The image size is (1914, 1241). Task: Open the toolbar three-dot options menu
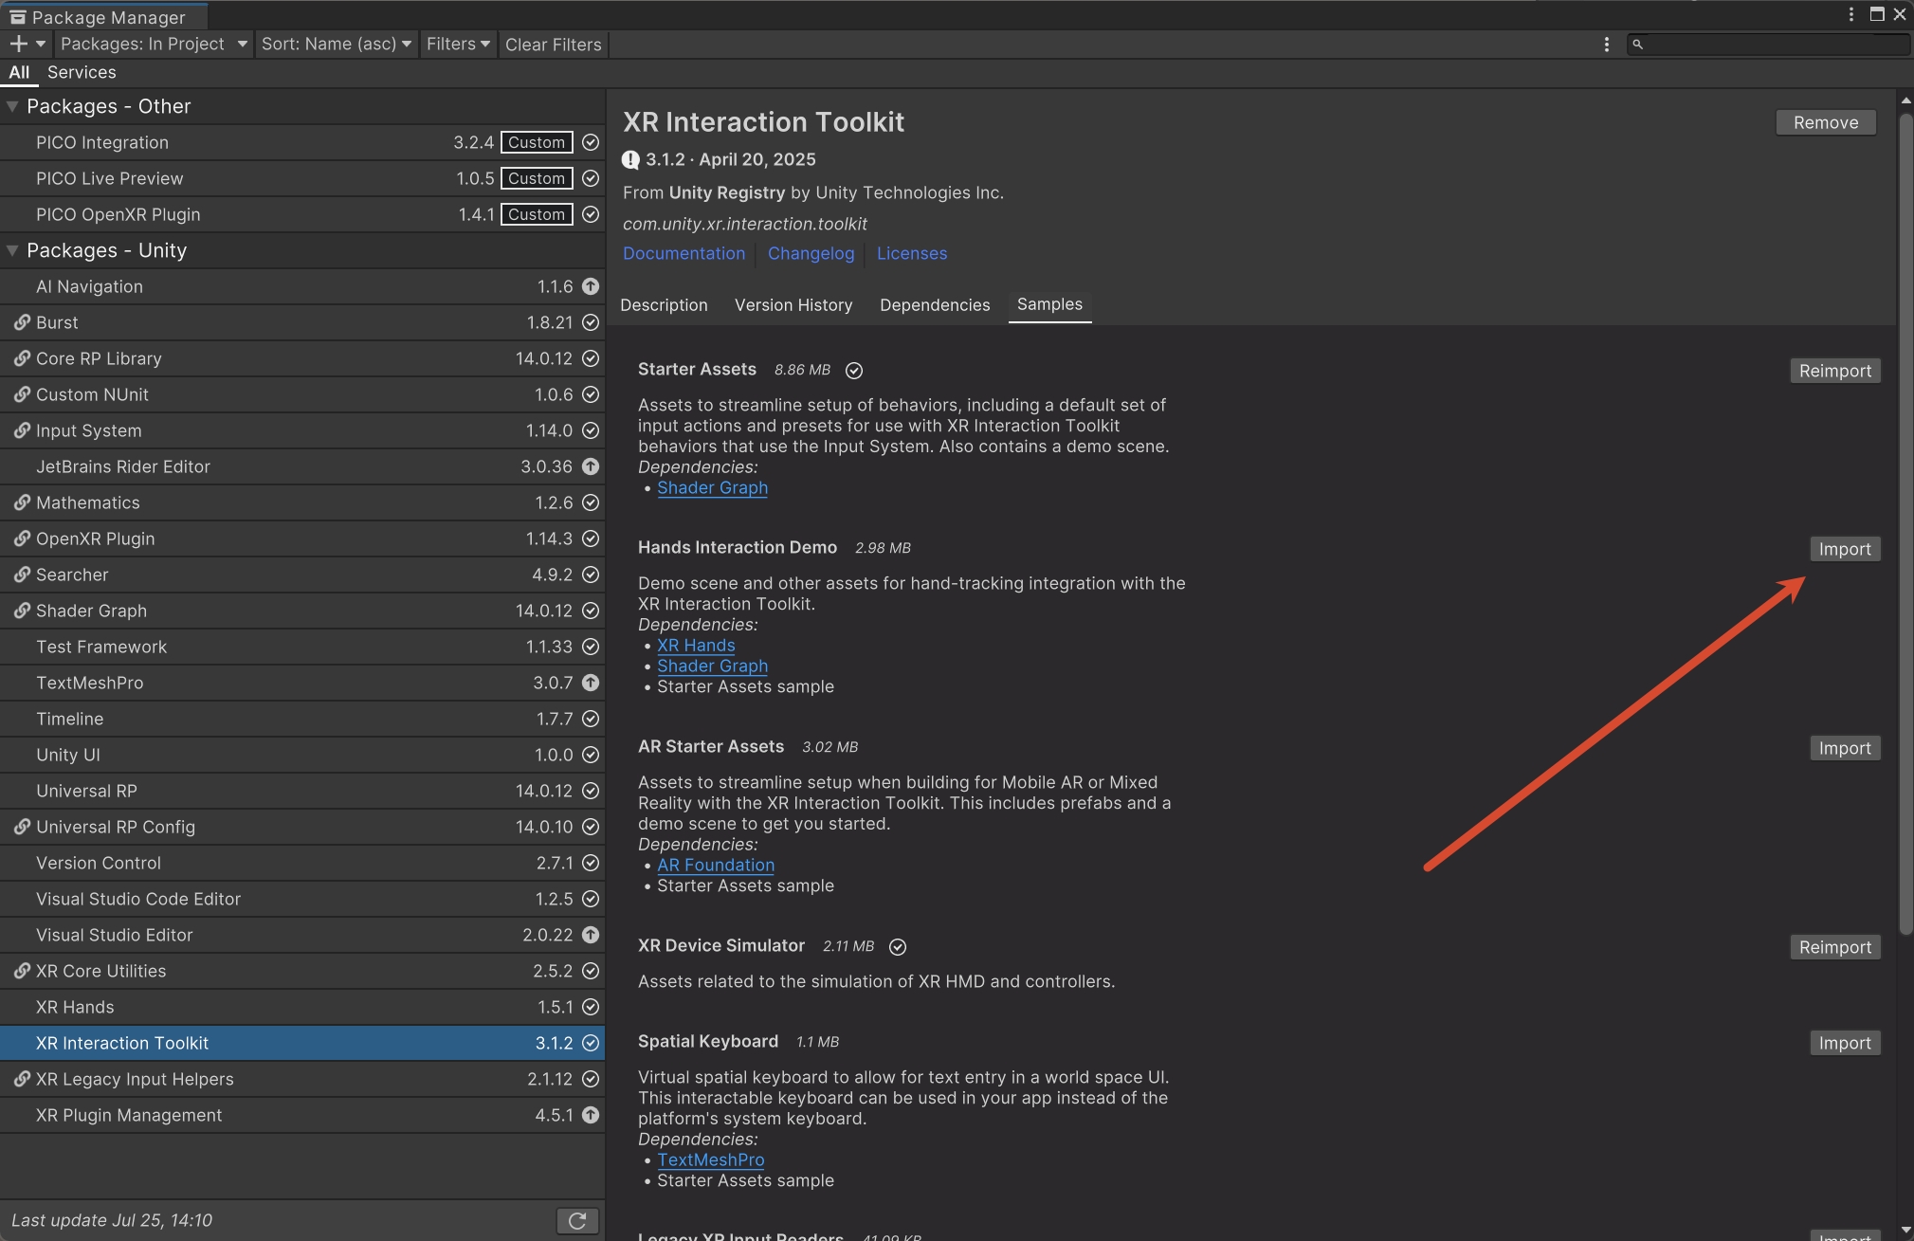(1606, 45)
